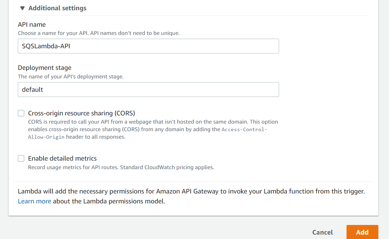Follow the Lambda permissions model link
Screen dimensions: 389x239
[34, 201]
